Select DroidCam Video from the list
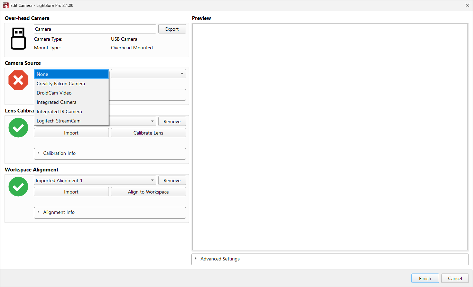 [x=71, y=93]
